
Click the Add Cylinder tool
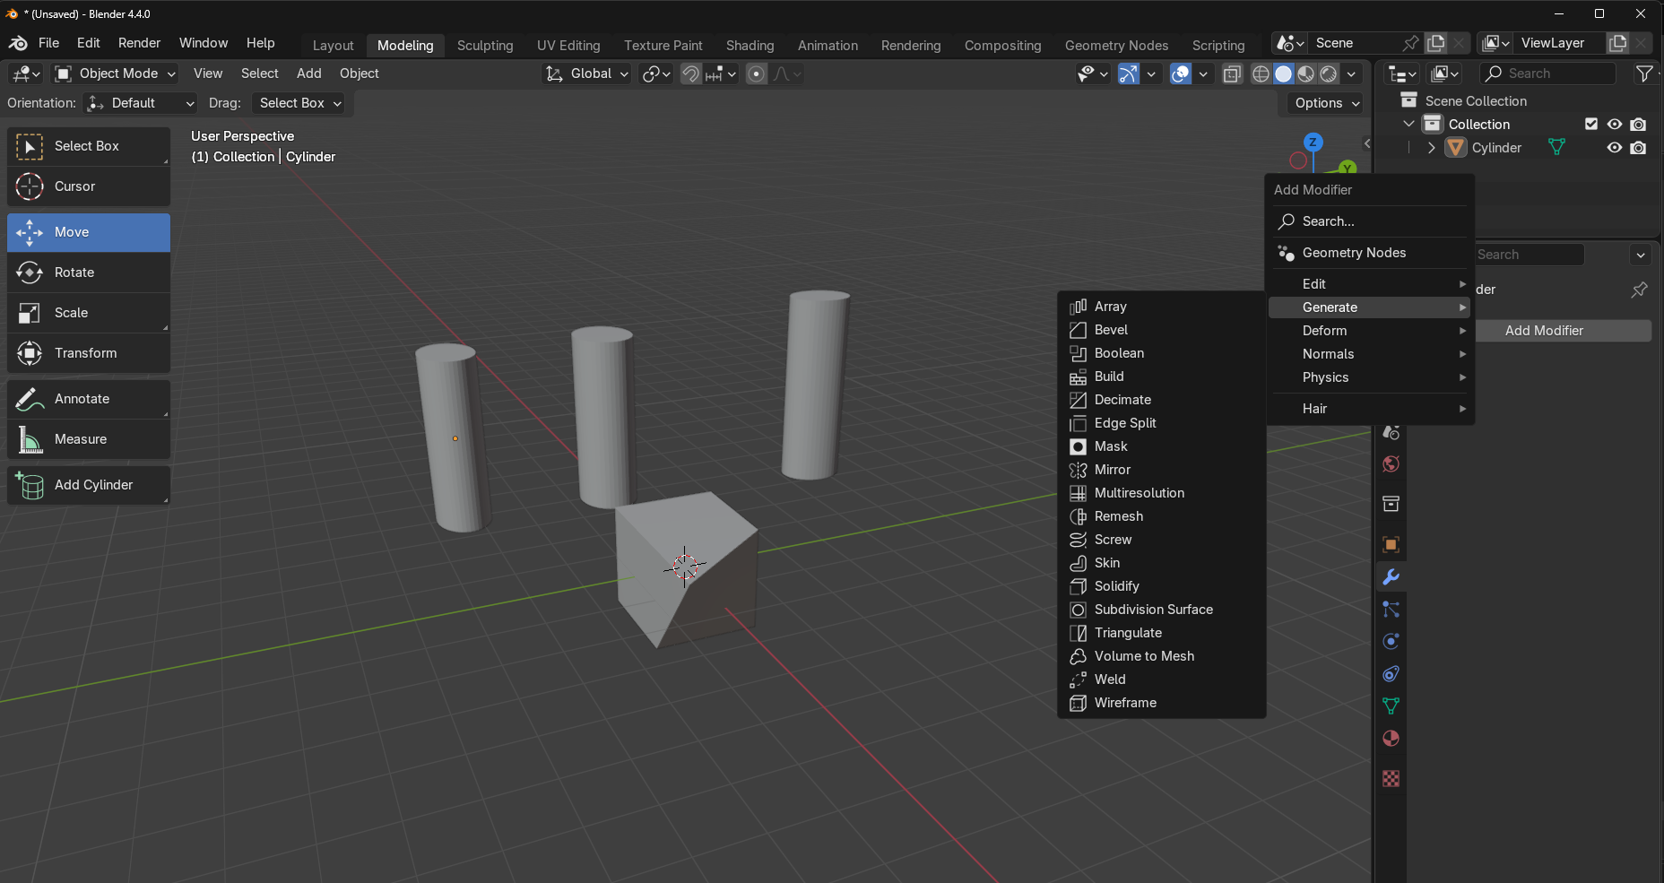click(x=88, y=485)
